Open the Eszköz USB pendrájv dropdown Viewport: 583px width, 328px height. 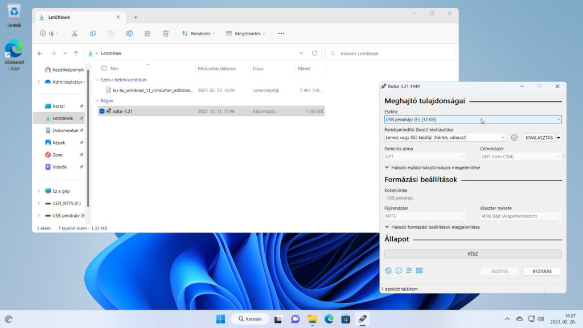pyautogui.click(x=473, y=120)
